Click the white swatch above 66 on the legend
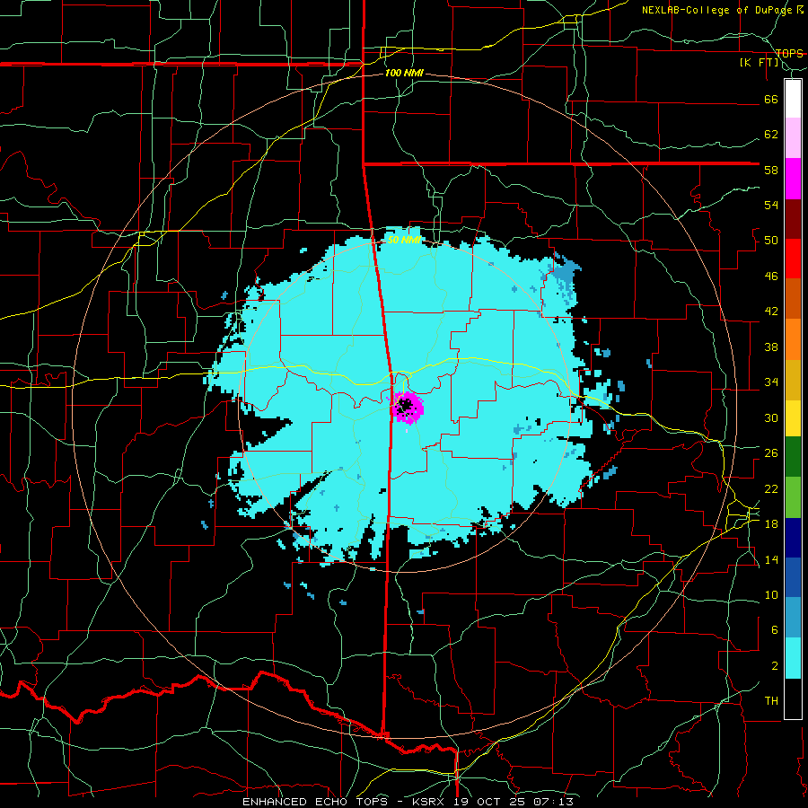Screen dimensions: 808x808 (x=793, y=99)
